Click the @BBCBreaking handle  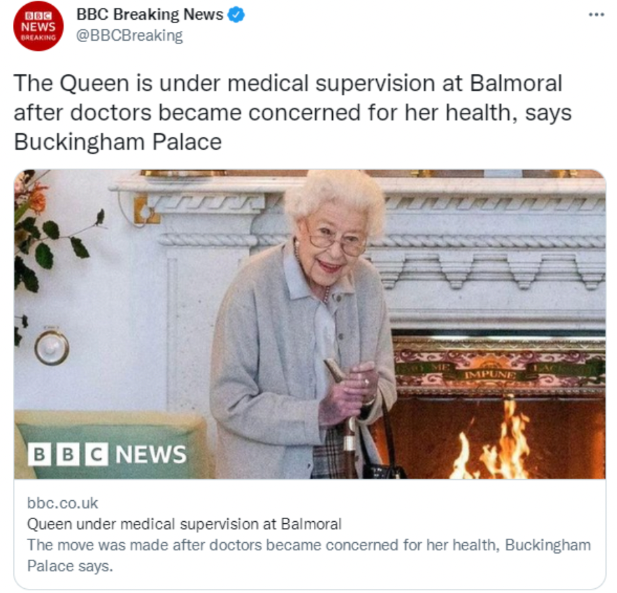click(129, 35)
